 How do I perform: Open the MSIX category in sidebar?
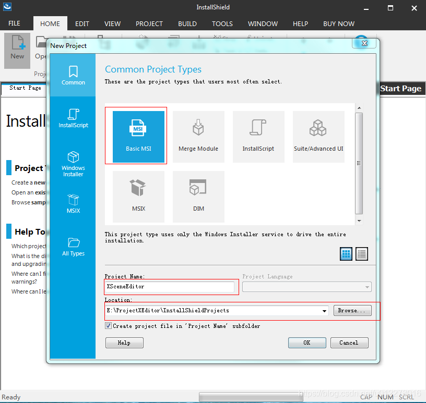(73, 203)
